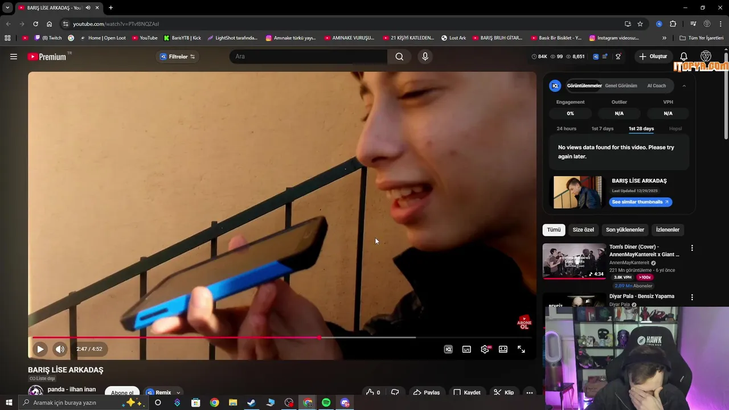Expand hidden bookmarks chevron

click(x=664, y=38)
